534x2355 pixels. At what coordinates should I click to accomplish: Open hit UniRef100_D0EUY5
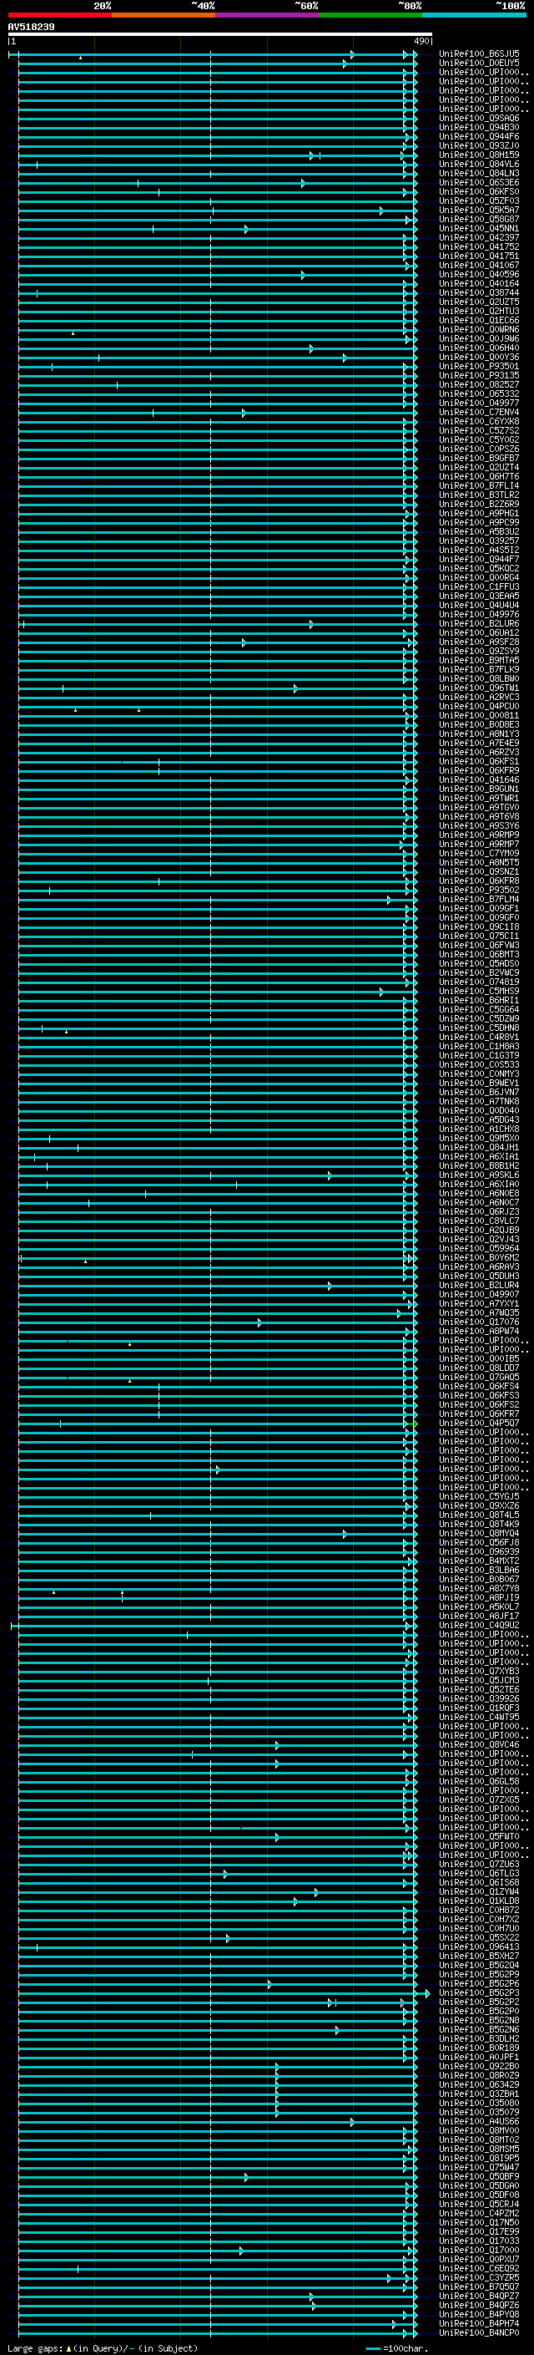[x=479, y=63]
